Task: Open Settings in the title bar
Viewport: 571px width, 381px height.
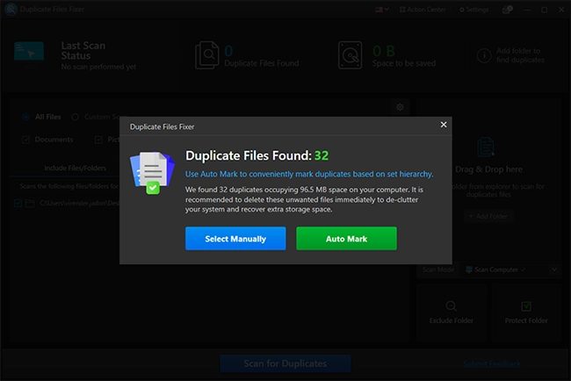Action: [473, 10]
